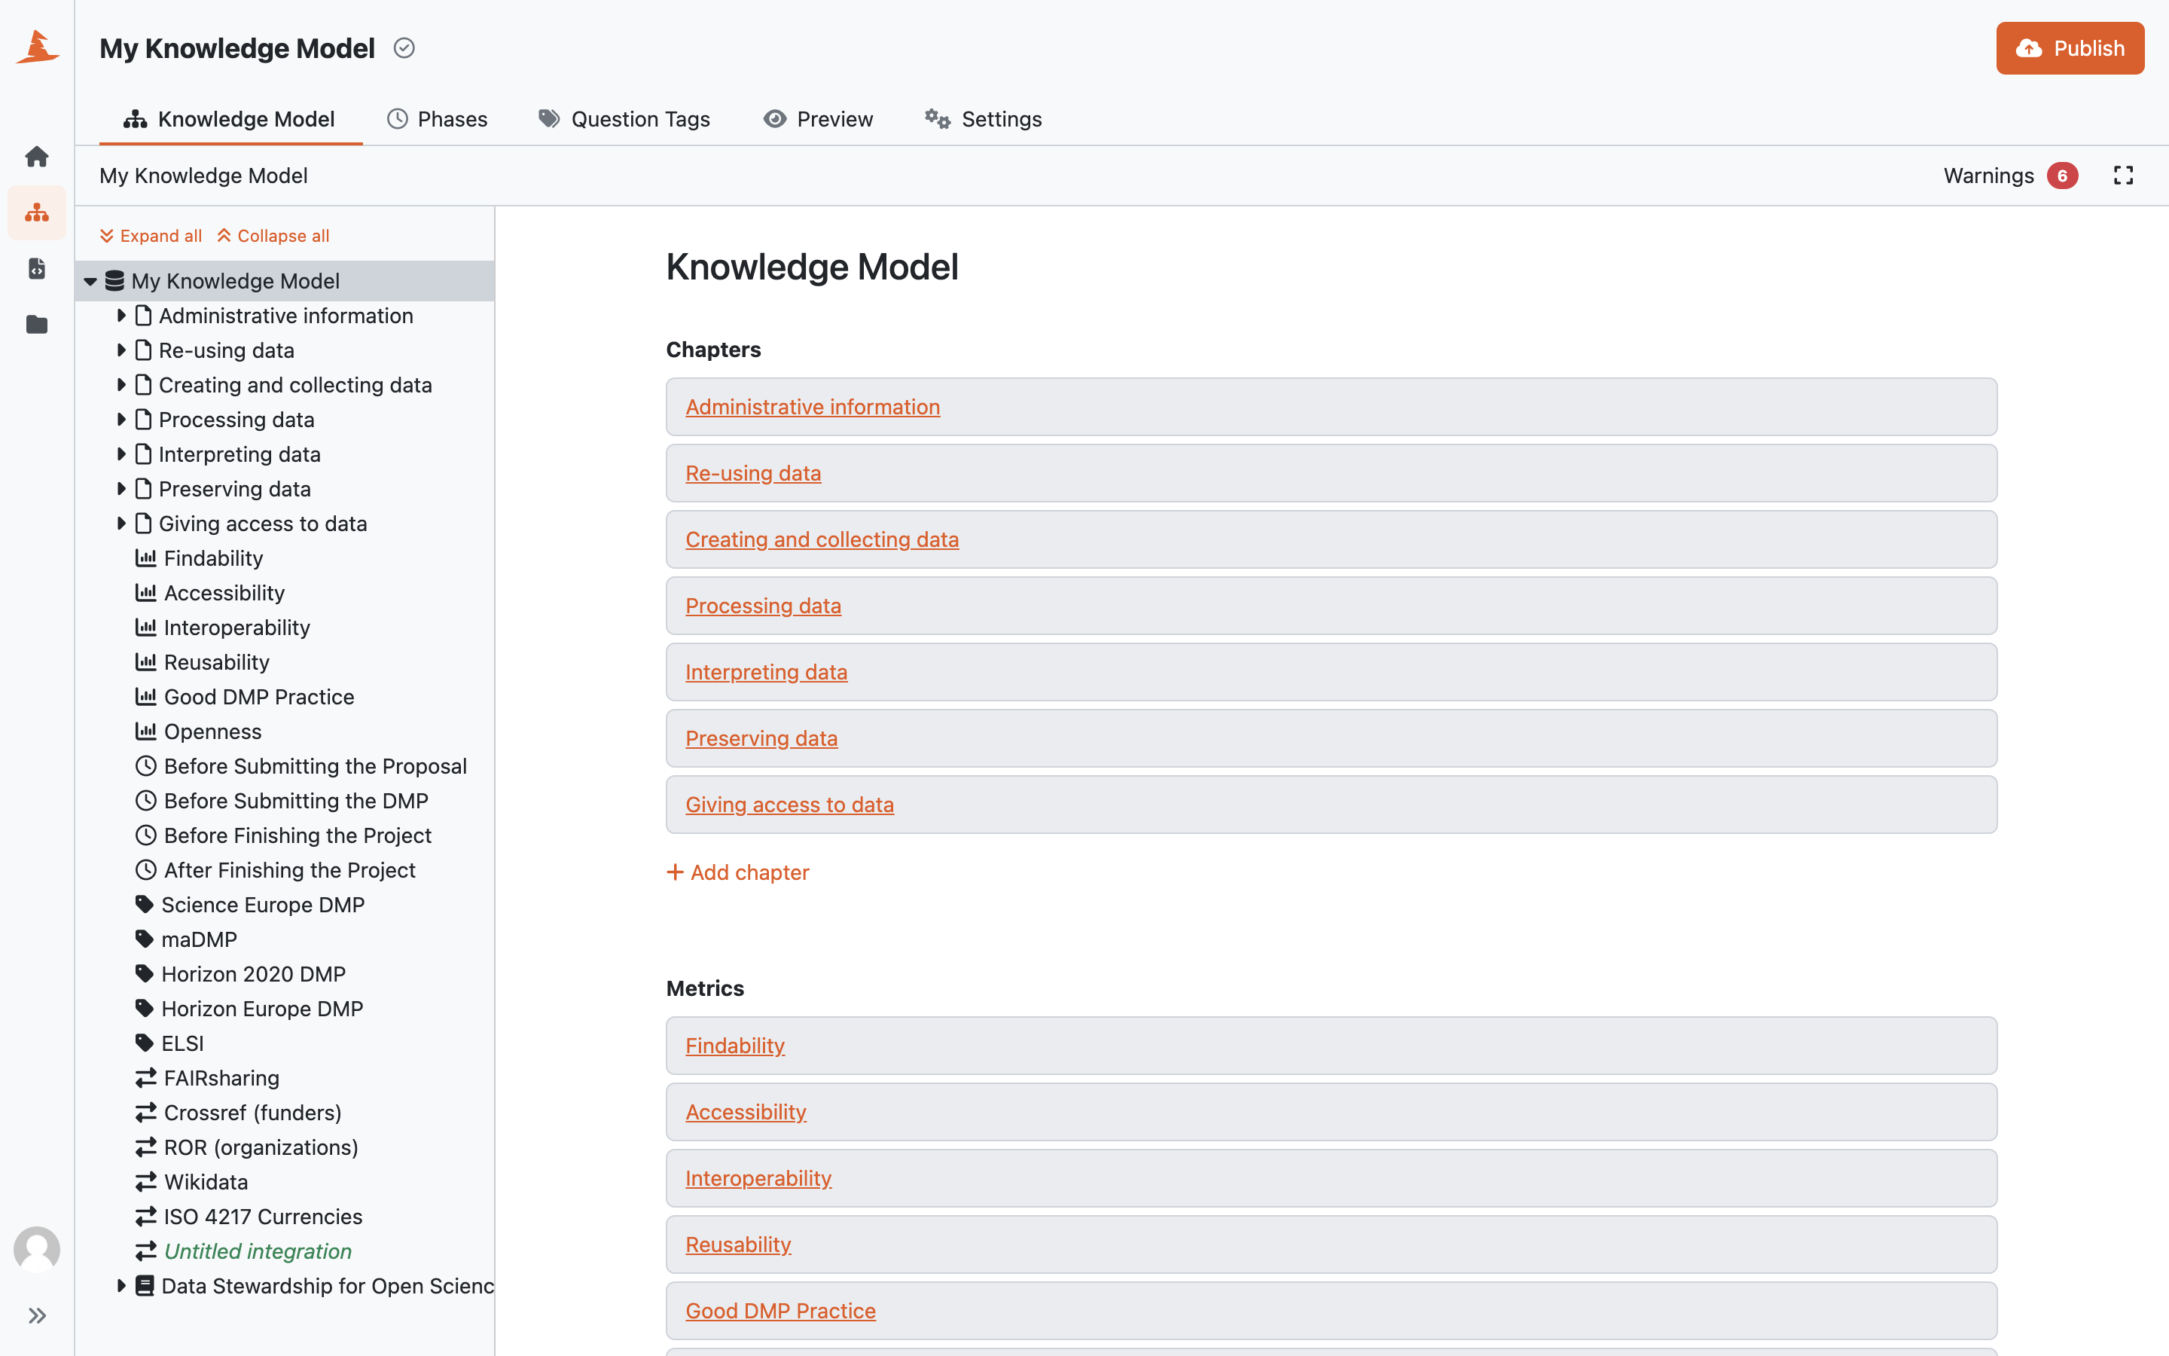The width and height of the screenshot is (2169, 1356).
Task: Click the Add chapter link
Action: pyautogui.click(x=737, y=872)
